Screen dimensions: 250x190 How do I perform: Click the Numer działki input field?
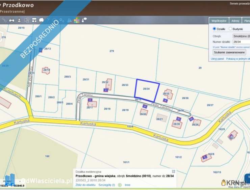[241, 42]
